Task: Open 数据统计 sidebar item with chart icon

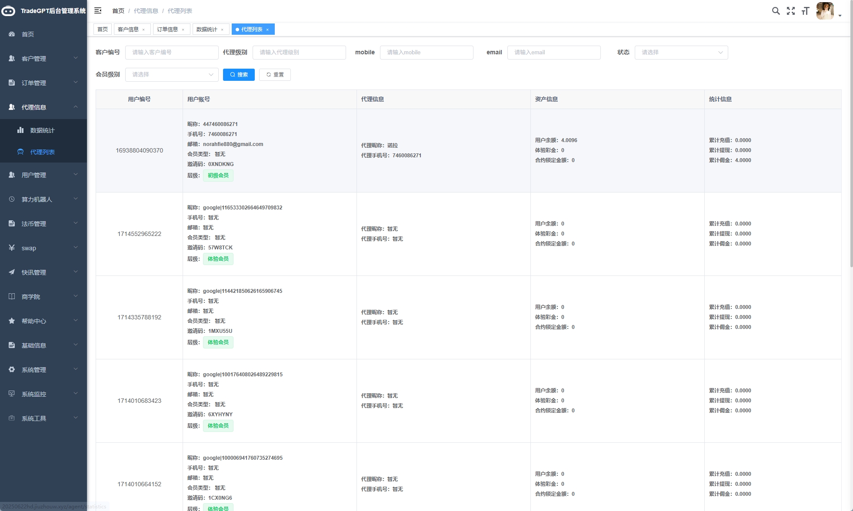Action: (42, 130)
